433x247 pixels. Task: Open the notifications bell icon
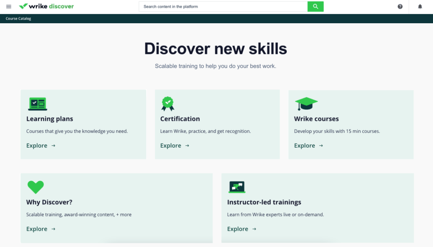click(419, 6)
